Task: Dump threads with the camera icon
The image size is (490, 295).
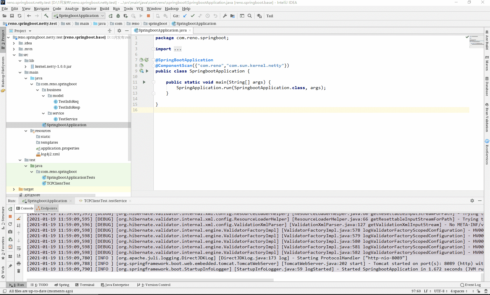Action: point(10,232)
